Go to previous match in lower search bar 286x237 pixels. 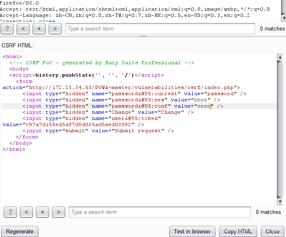pos(26,212)
